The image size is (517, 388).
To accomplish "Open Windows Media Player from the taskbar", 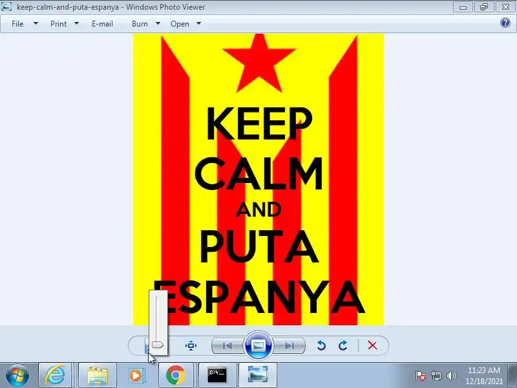I will [136, 376].
